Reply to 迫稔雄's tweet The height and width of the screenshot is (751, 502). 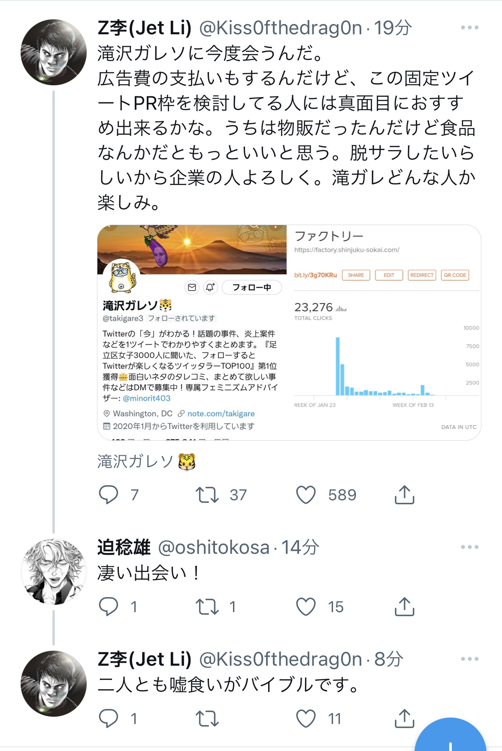click(109, 607)
